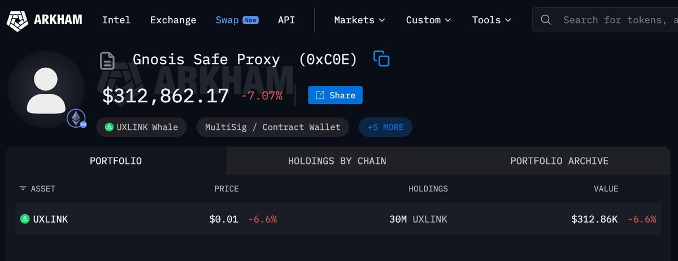Expand the Custom dropdown menu
Image resolution: width=678 pixels, height=261 pixels.
click(428, 20)
